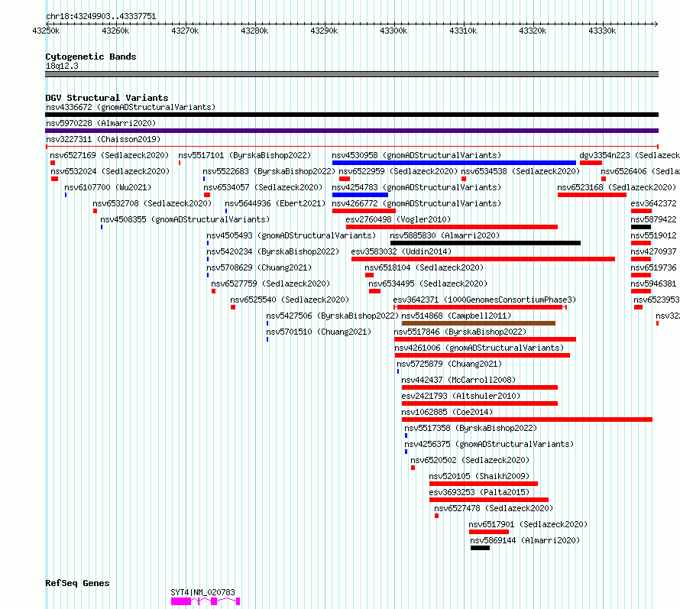Select the magenta SYT4 gene model glyph
Image resolution: width=680 pixels, height=609 pixels.
(x=206, y=601)
